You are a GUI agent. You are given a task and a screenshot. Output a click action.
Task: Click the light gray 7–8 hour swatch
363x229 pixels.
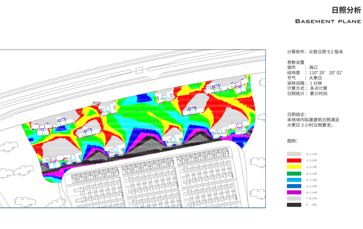click(294, 198)
